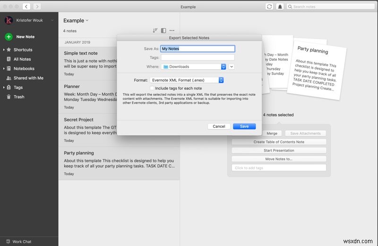The height and width of the screenshot is (246, 378).
Task: Expand the save dialog with chevron button
Action: 232,66
